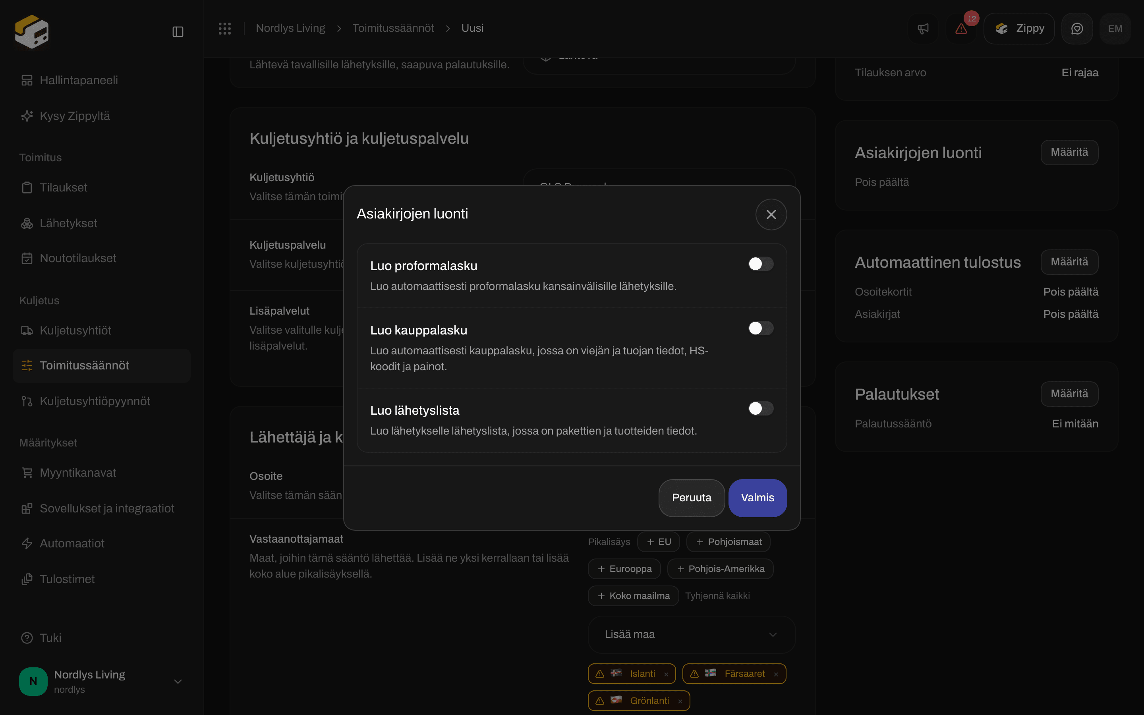Image resolution: width=1144 pixels, height=715 pixels.
Task: Open Kuljetusyhtiöt in sidebar
Action: click(102, 330)
